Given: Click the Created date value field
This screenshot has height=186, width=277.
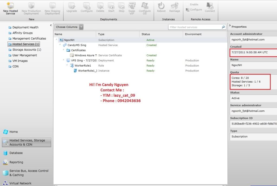Looking at the screenshot, I should click(x=253, y=53).
